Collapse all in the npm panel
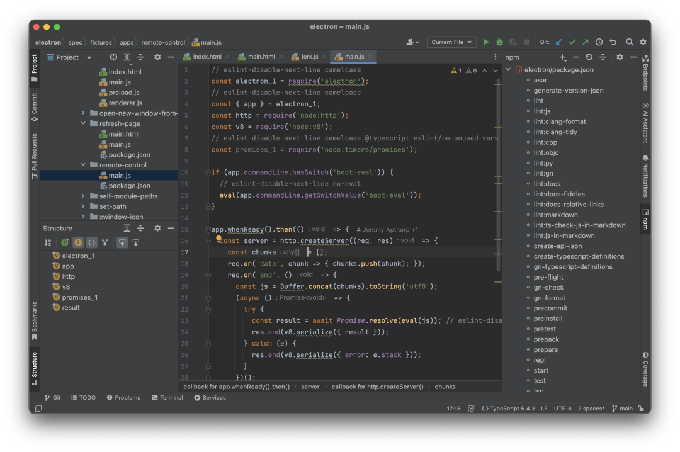 point(603,57)
